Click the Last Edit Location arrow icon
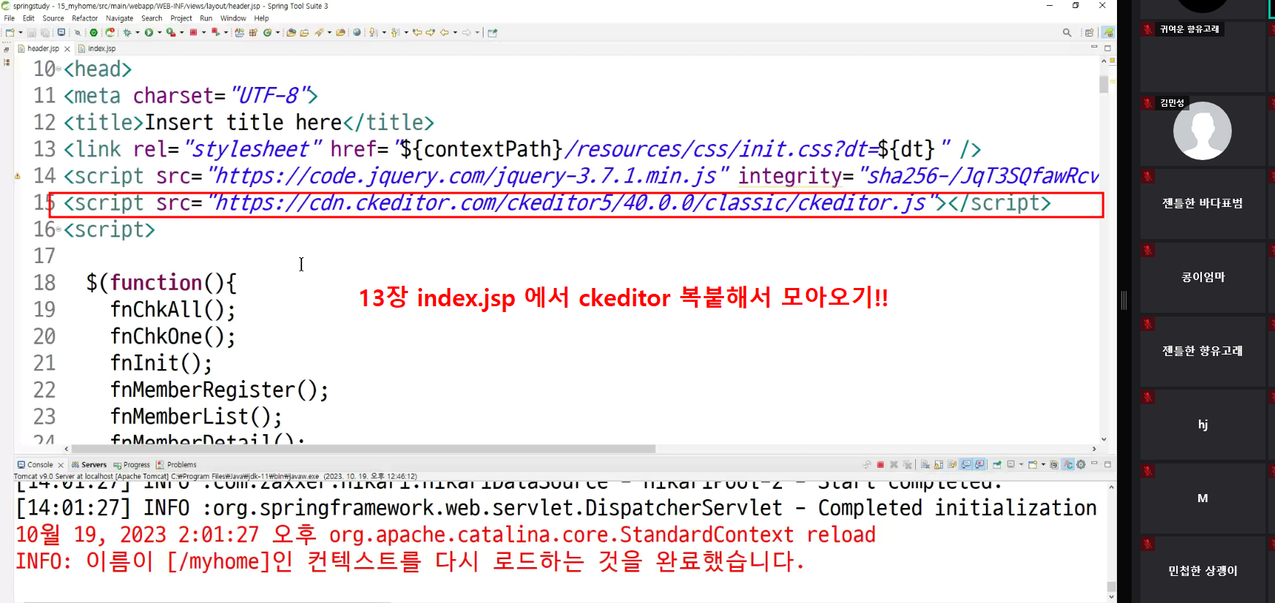Image resolution: width=1275 pixels, height=603 pixels. [417, 32]
